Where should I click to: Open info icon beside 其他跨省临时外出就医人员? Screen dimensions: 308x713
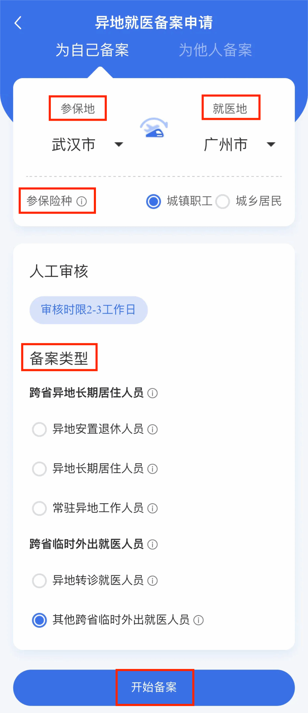tap(199, 620)
